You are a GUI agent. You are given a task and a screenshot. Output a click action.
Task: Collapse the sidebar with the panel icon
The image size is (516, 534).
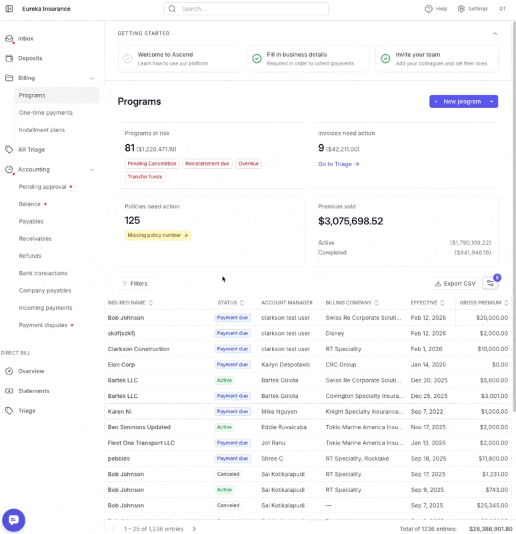tap(9, 9)
